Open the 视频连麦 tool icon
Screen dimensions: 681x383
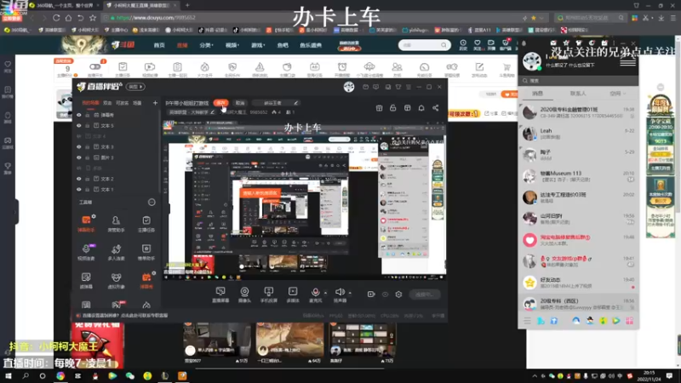(86, 252)
